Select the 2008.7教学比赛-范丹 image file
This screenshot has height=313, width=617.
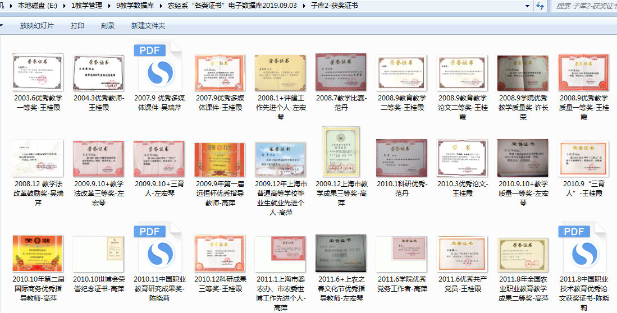tap(336, 72)
